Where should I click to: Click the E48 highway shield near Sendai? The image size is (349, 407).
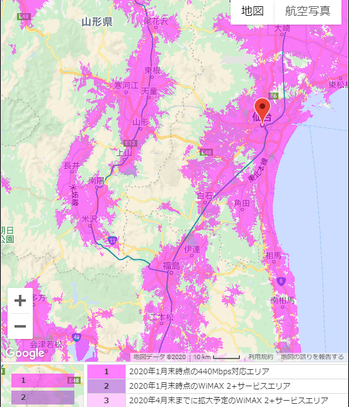click(206, 152)
